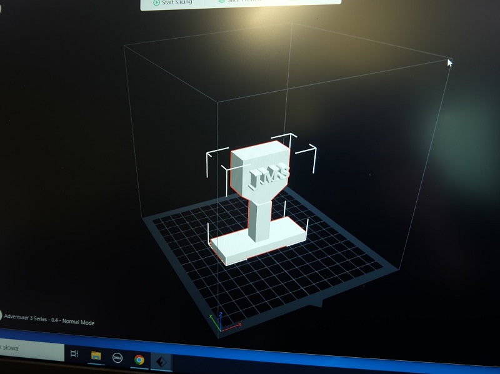Click the vertical stem of the 3D model
Viewport: 500px width, 374px height.
coord(259,215)
